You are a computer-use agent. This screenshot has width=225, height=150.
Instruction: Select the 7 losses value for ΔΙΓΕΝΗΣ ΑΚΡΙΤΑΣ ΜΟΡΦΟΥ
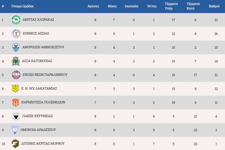[x=154, y=144]
